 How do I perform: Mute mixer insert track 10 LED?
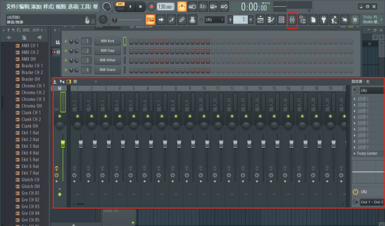tap(204, 116)
